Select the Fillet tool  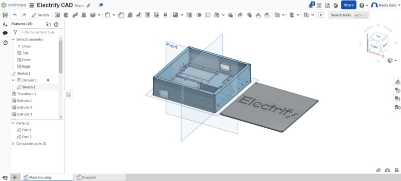[107, 15]
